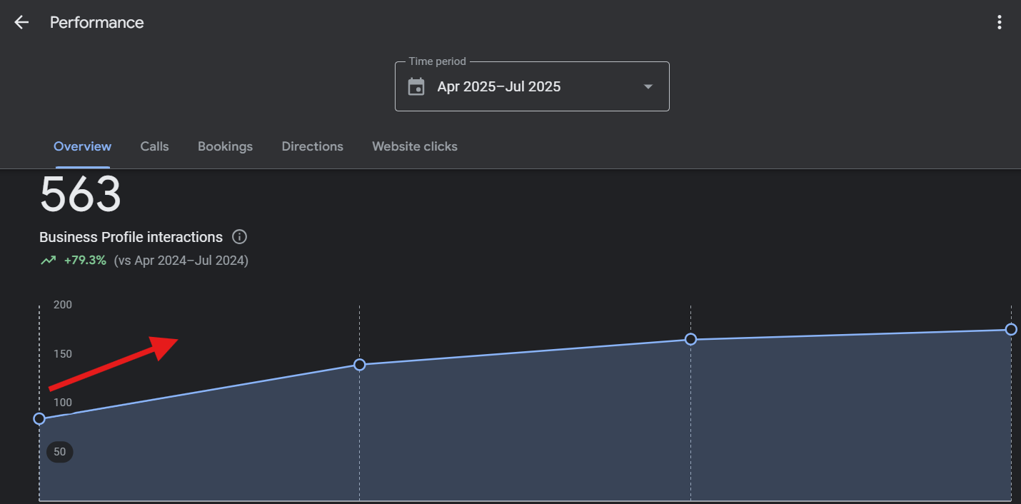Click info icon beside Business Profile interactions
This screenshot has width=1021, height=504.
pos(240,237)
